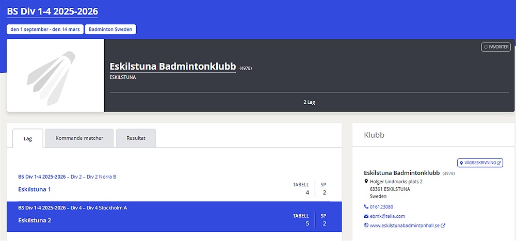Viewport: 516px width, 241px height.
Task: Click SP value 2 for Eskilstuna 1
Action: pos(325,192)
